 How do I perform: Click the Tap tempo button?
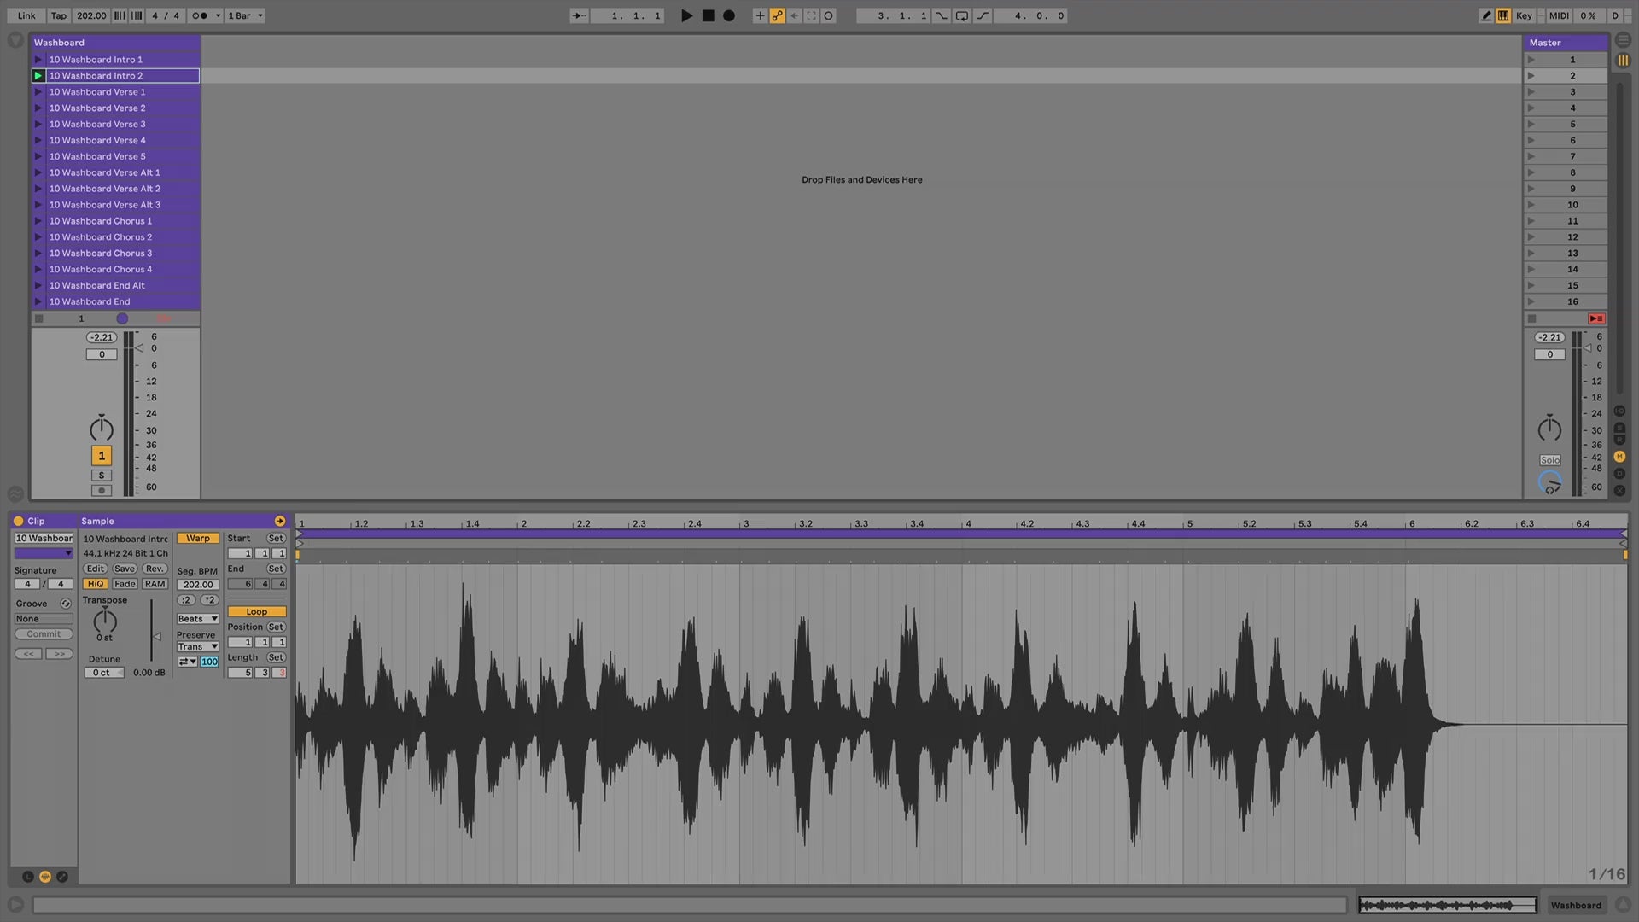[58, 15]
